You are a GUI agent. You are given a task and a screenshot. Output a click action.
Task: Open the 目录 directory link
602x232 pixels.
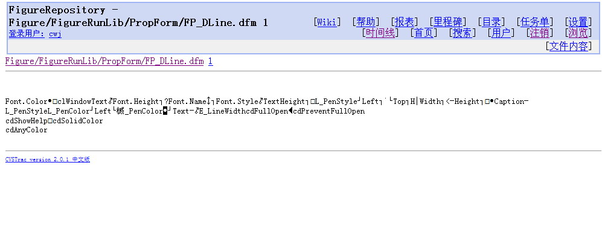coord(492,22)
